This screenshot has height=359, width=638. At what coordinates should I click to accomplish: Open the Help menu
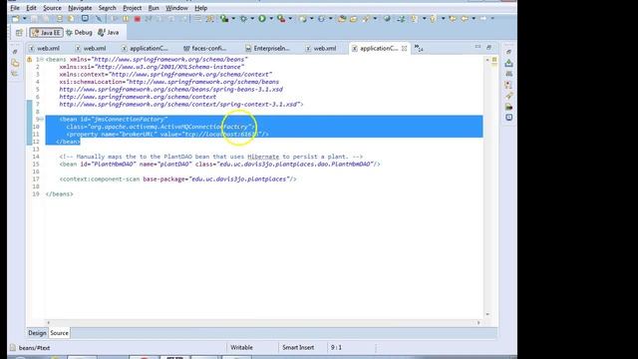point(200,8)
